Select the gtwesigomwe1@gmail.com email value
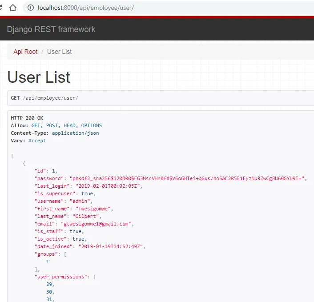 [x=96, y=224]
